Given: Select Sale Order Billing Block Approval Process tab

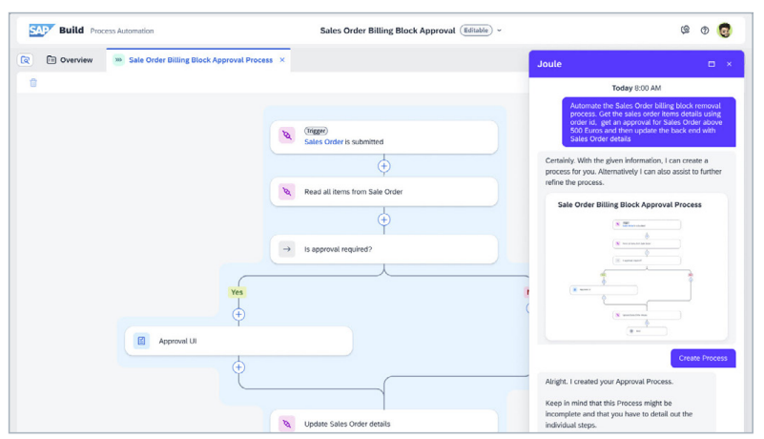Looking at the screenshot, I should point(200,60).
